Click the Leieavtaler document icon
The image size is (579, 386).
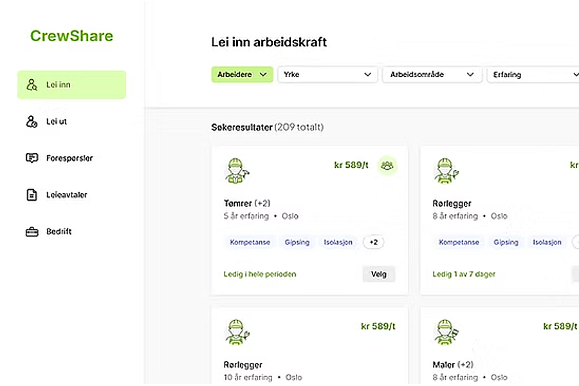(32, 194)
